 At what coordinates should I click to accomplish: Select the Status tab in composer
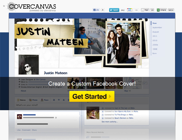[x=21, y=100]
